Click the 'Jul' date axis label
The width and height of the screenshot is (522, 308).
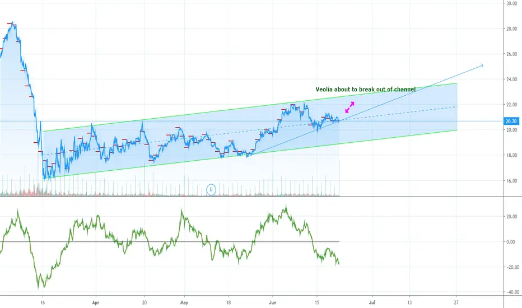coord(372,302)
